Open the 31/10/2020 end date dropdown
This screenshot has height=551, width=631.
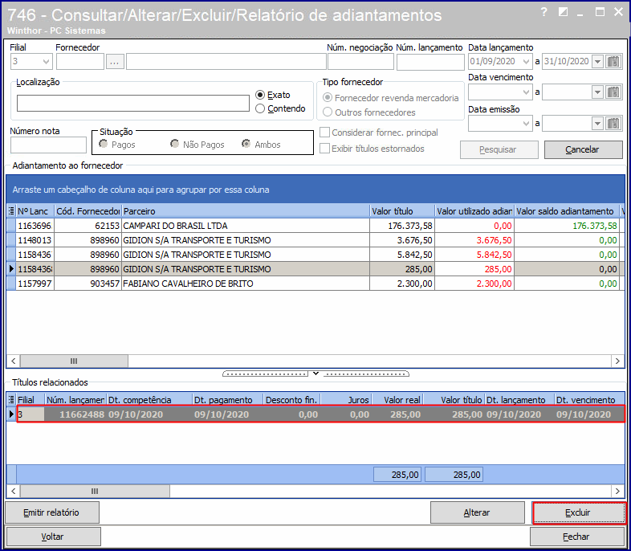tap(597, 62)
